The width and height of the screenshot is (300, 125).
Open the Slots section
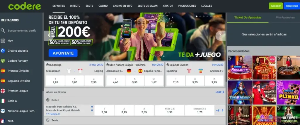coord(89,6)
